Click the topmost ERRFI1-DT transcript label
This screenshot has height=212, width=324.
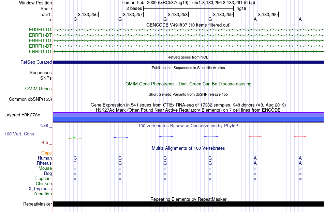point(40,30)
